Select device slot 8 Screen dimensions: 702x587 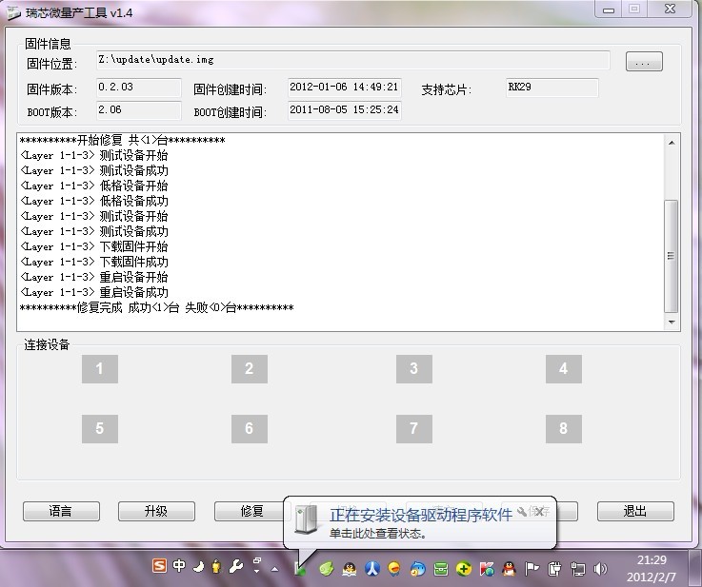[564, 429]
